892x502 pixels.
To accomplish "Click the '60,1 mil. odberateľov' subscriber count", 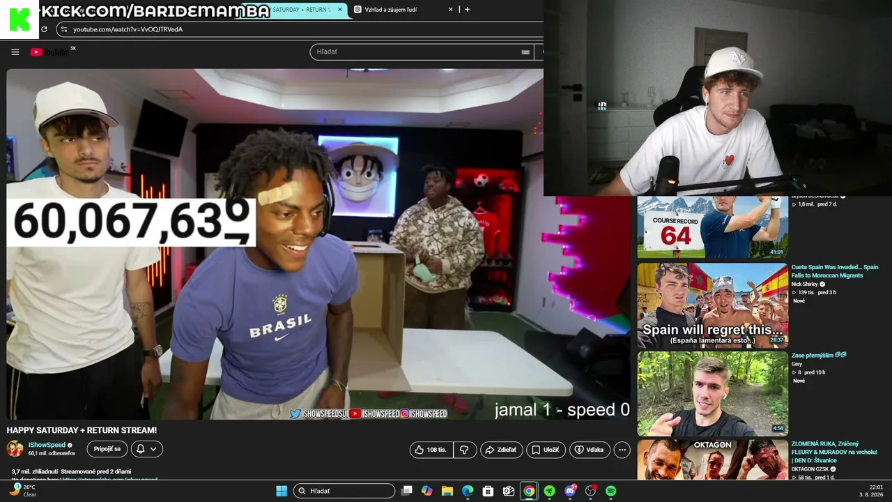I will 52,453.
